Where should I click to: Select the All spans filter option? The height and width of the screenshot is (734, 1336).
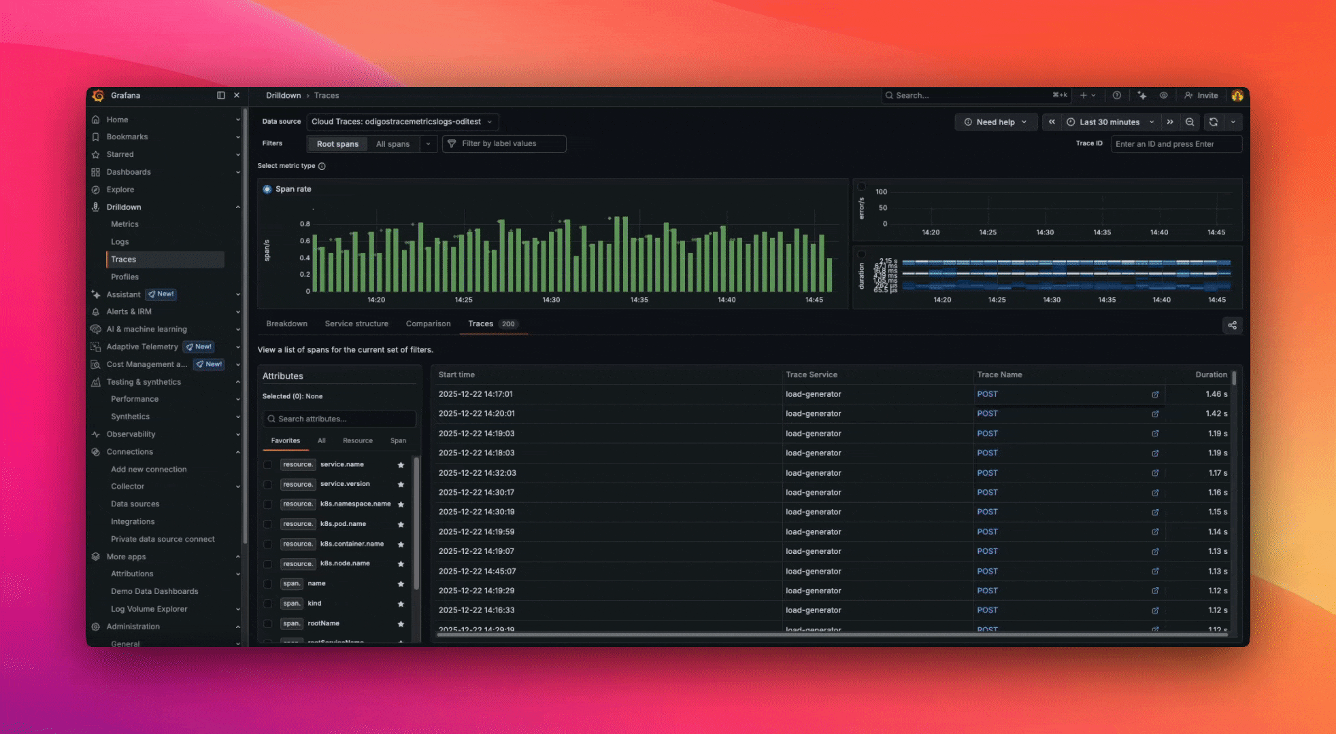click(x=393, y=144)
